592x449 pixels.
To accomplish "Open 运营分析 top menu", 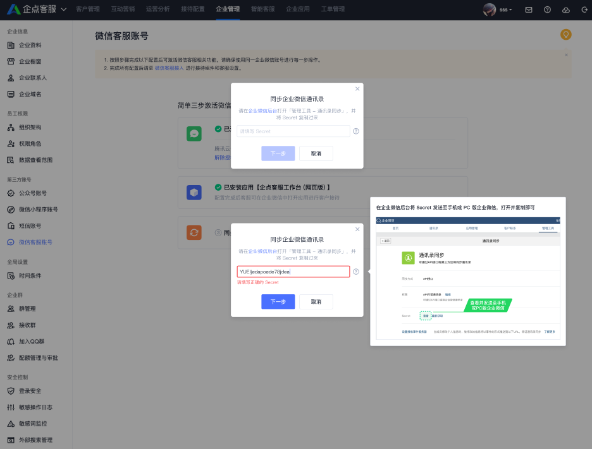I will pos(158,9).
